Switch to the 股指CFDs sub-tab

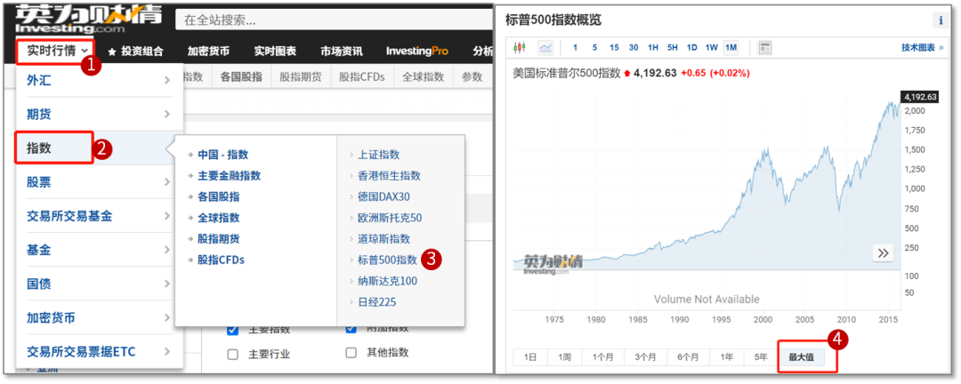pos(361,77)
